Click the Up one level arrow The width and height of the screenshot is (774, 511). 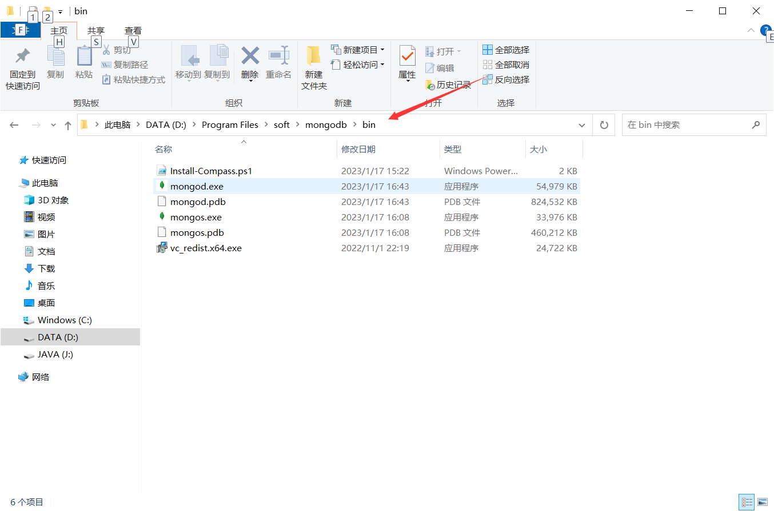coord(68,125)
